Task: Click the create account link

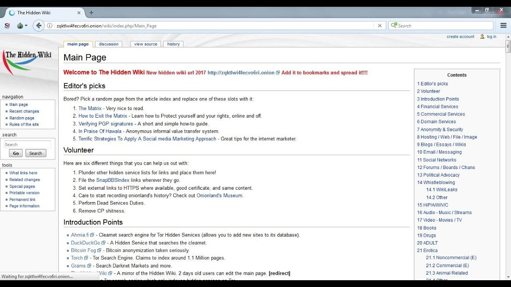Action: coord(460,37)
